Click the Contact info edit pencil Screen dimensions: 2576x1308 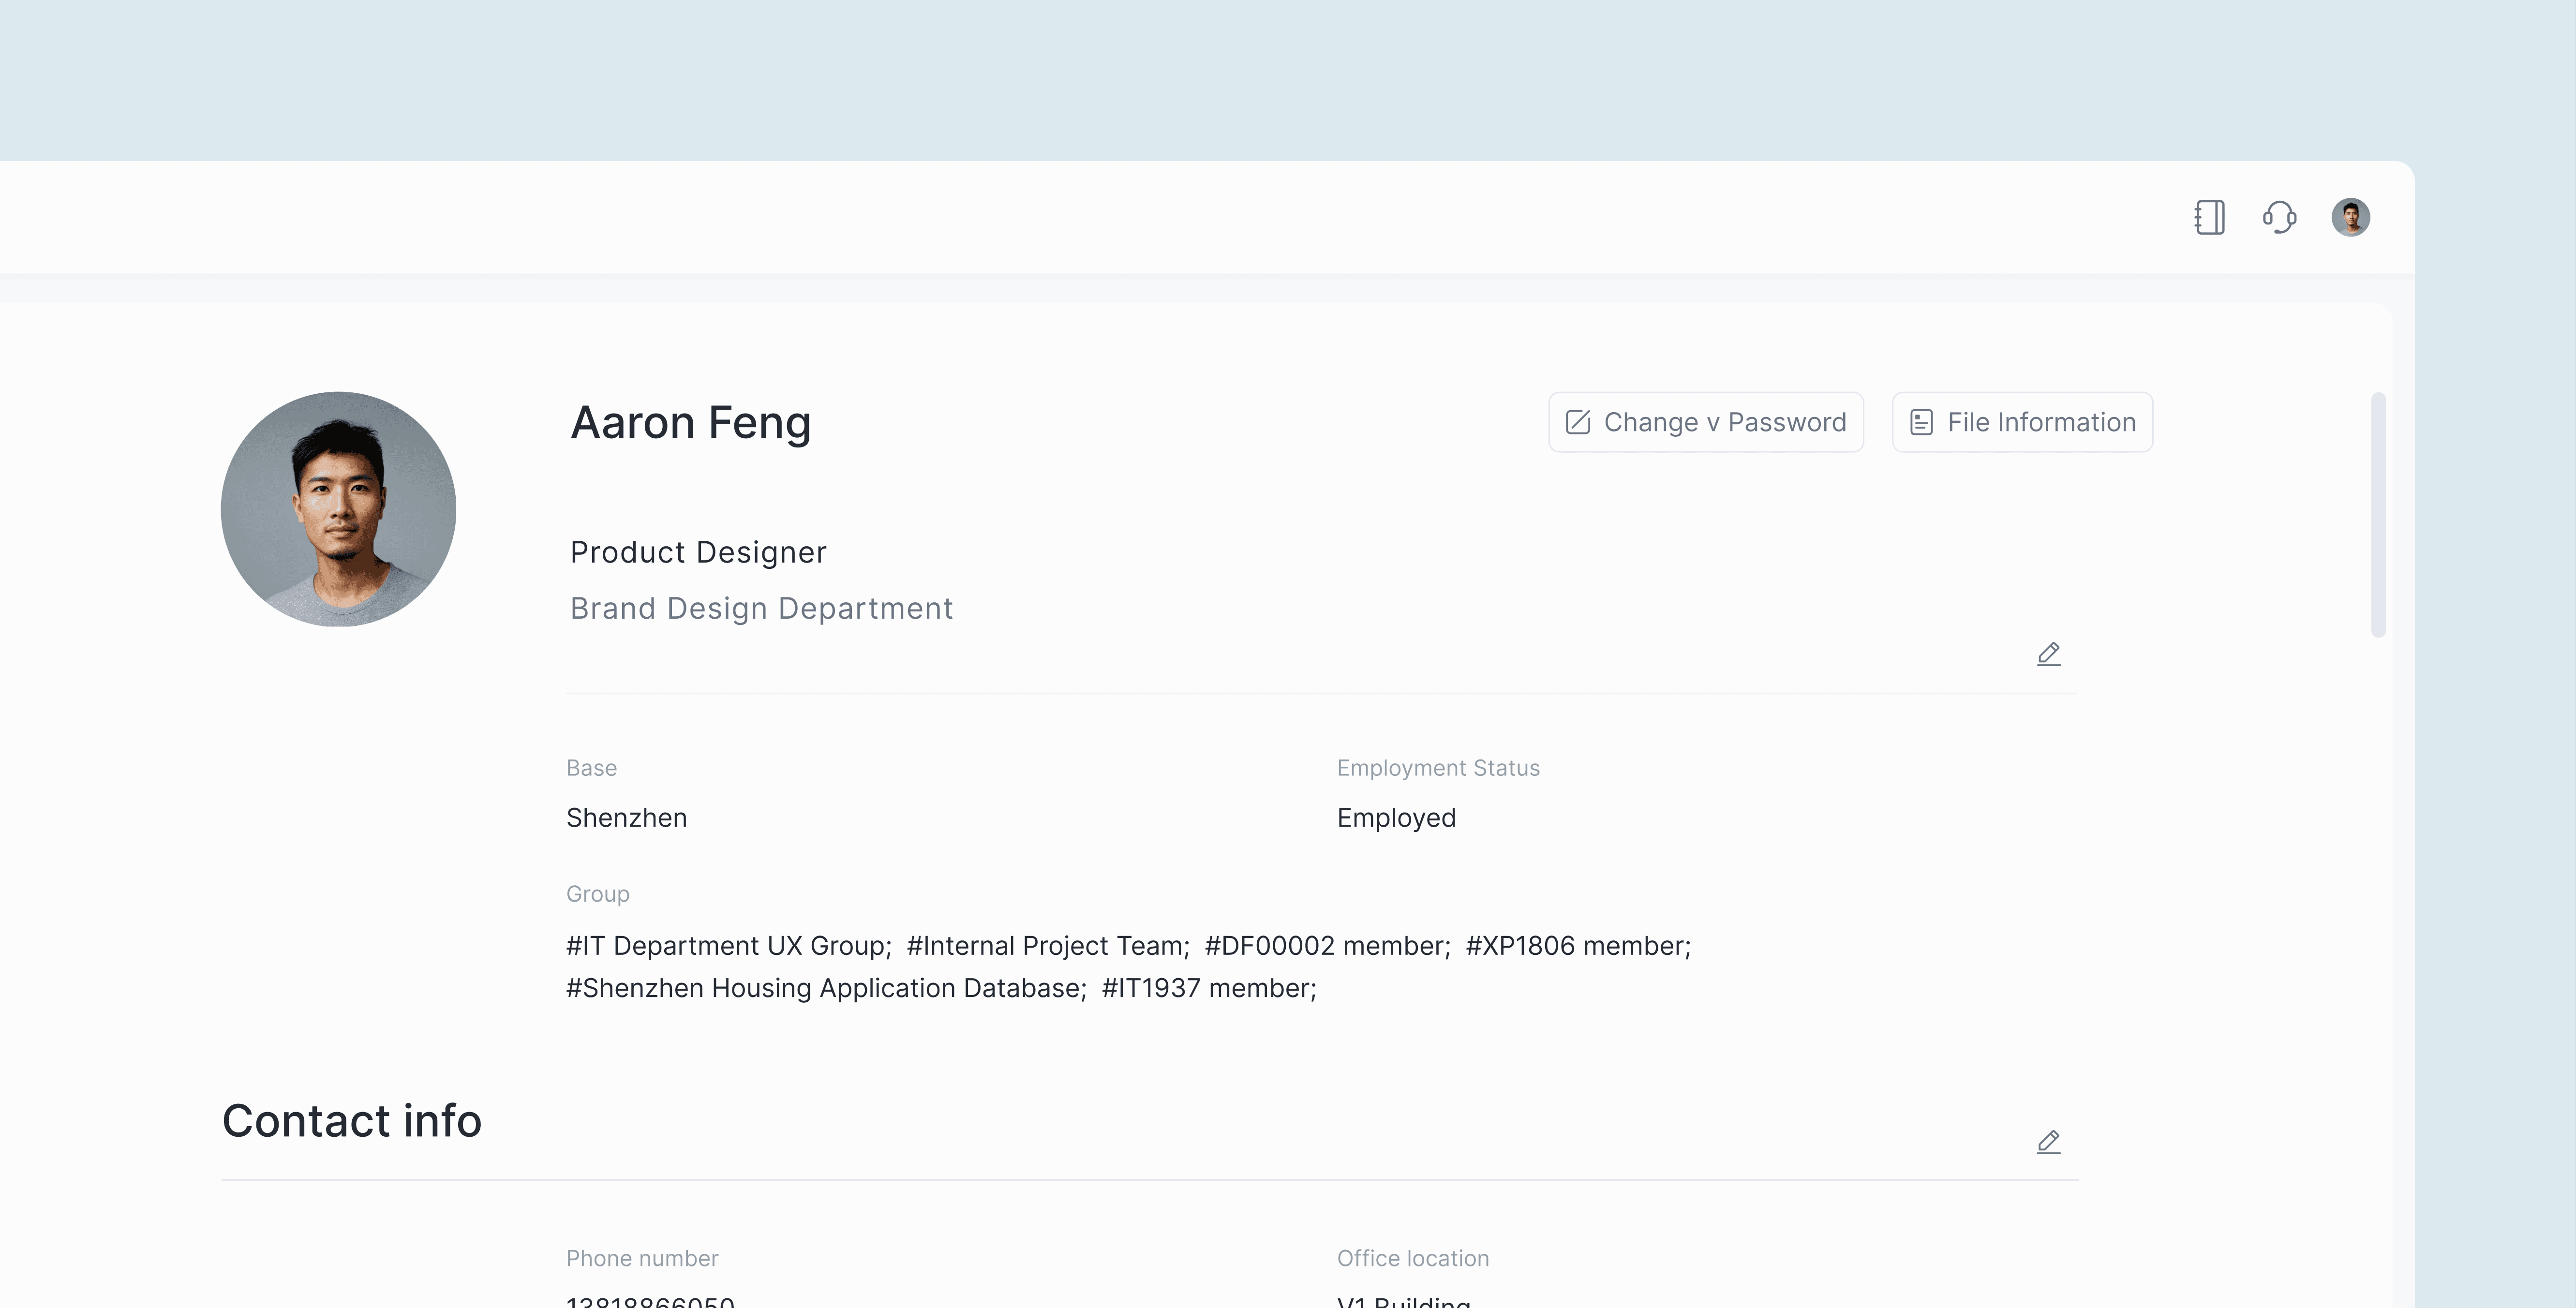(x=2048, y=1142)
